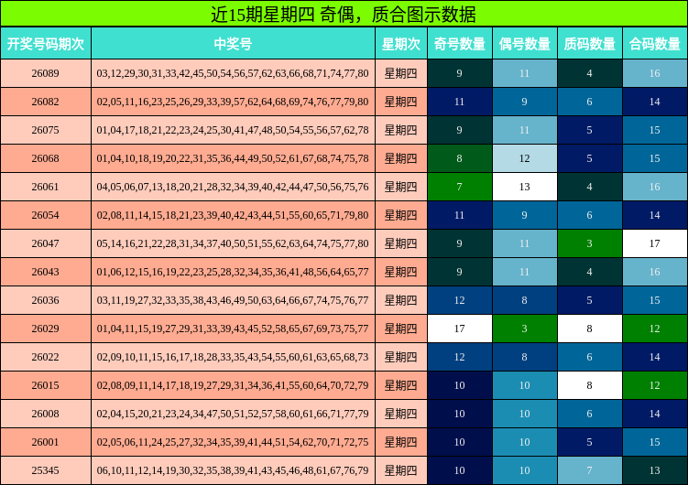The height and width of the screenshot is (485, 688).
Task: Click prime count 7 in row 25345
Action: tap(589, 470)
